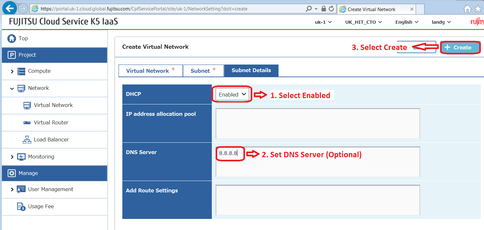This screenshot has height=230, width=484.
Task: Open the English language dropdown
Action: pyautogui.click(x=407, y=22)
